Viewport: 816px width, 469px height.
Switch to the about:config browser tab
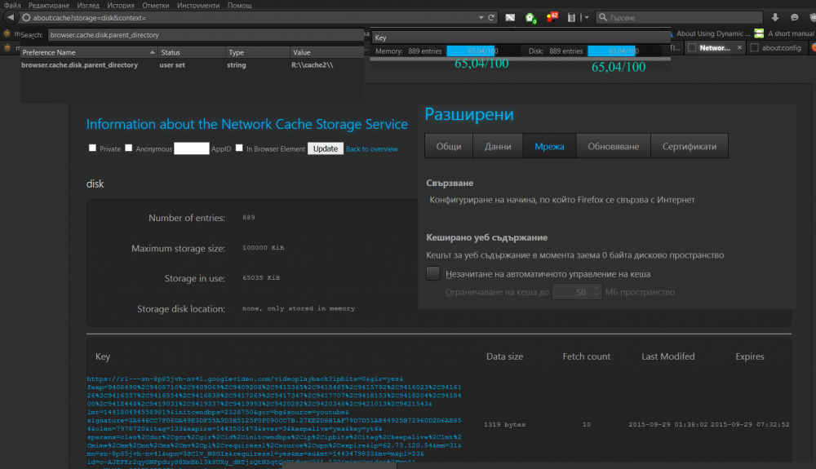tap(775, 48)
